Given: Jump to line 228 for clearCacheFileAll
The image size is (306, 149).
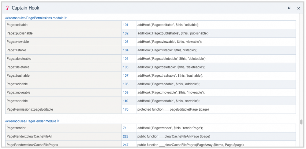Looking at the screenshot, I should [x=125, y=136].
